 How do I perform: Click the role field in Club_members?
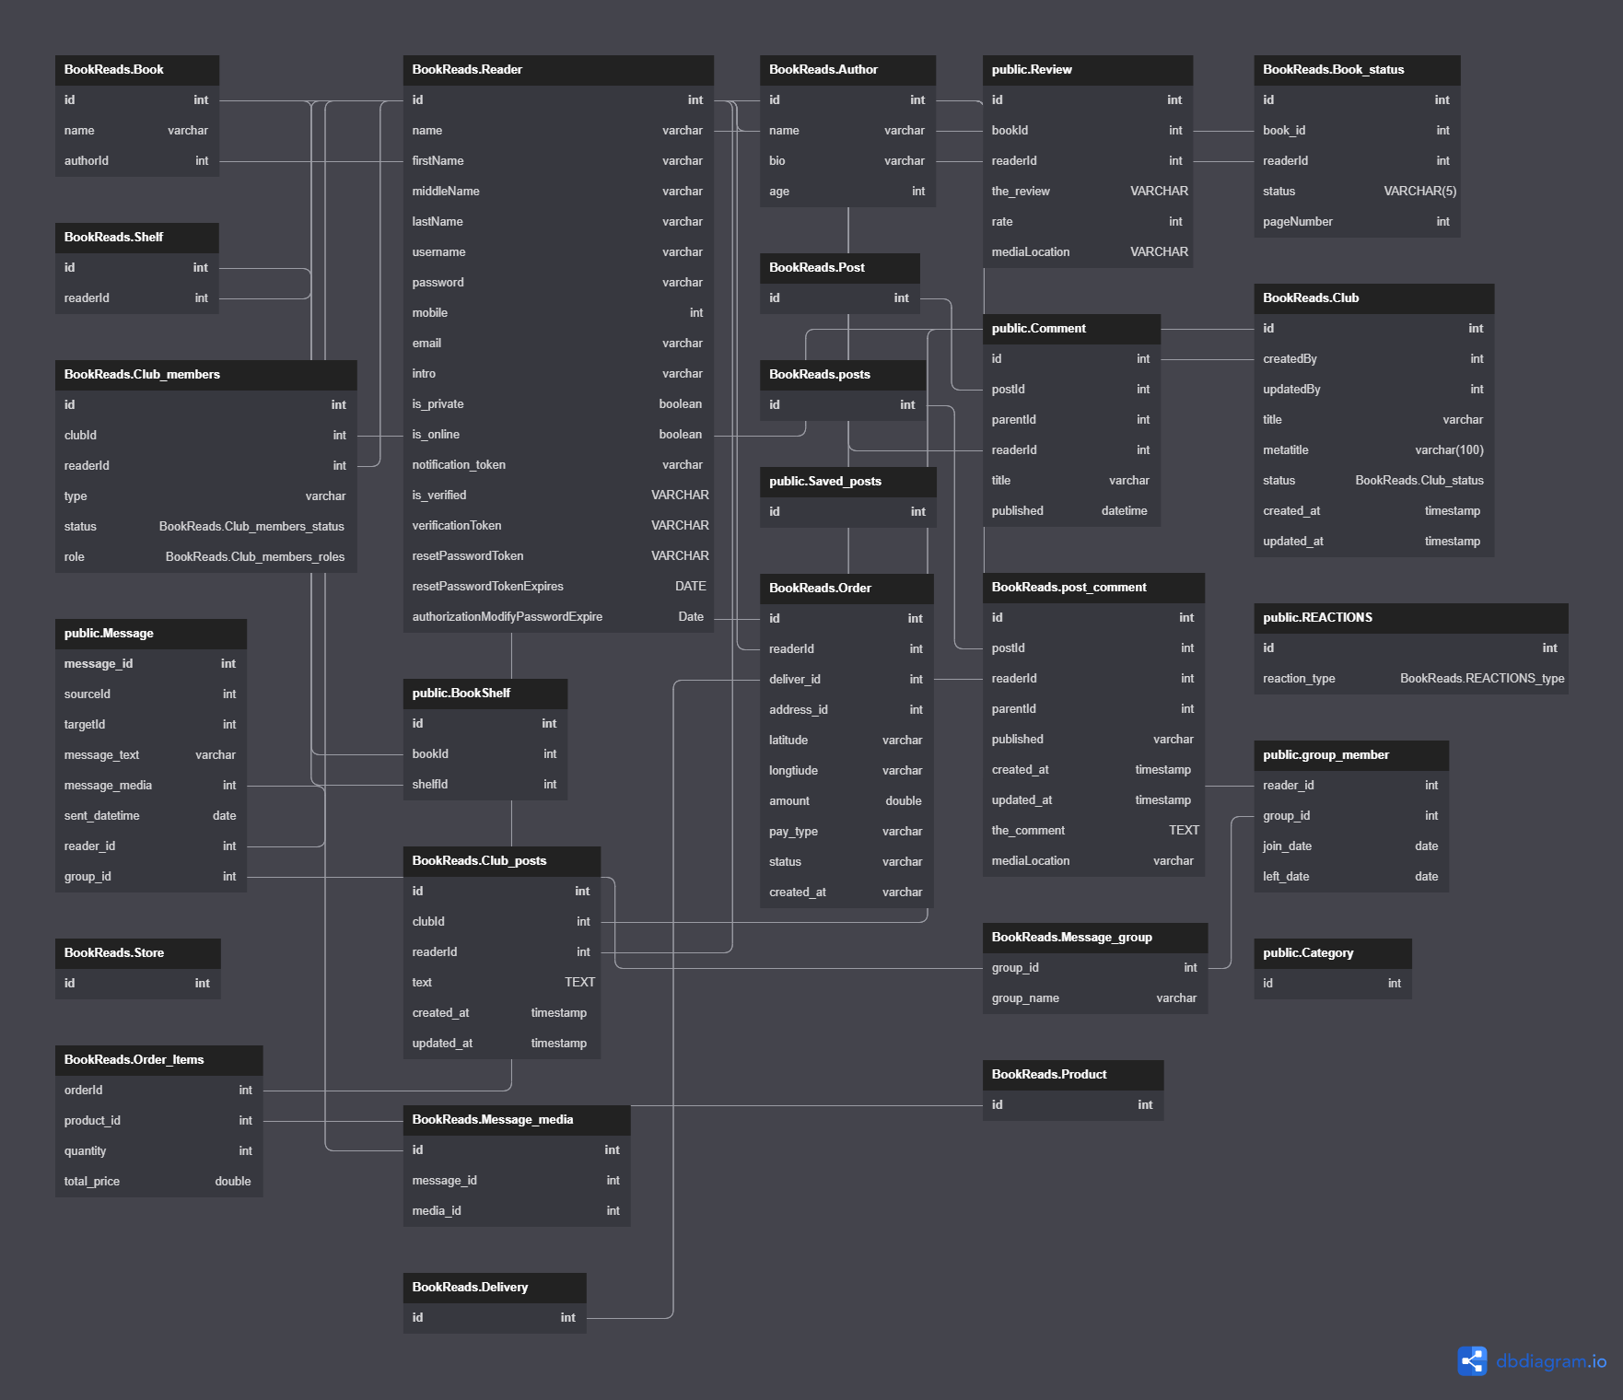point(206,557)
